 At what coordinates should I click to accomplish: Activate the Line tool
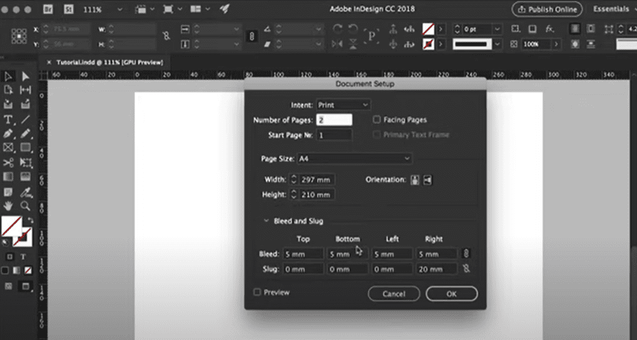click(25, 119)
